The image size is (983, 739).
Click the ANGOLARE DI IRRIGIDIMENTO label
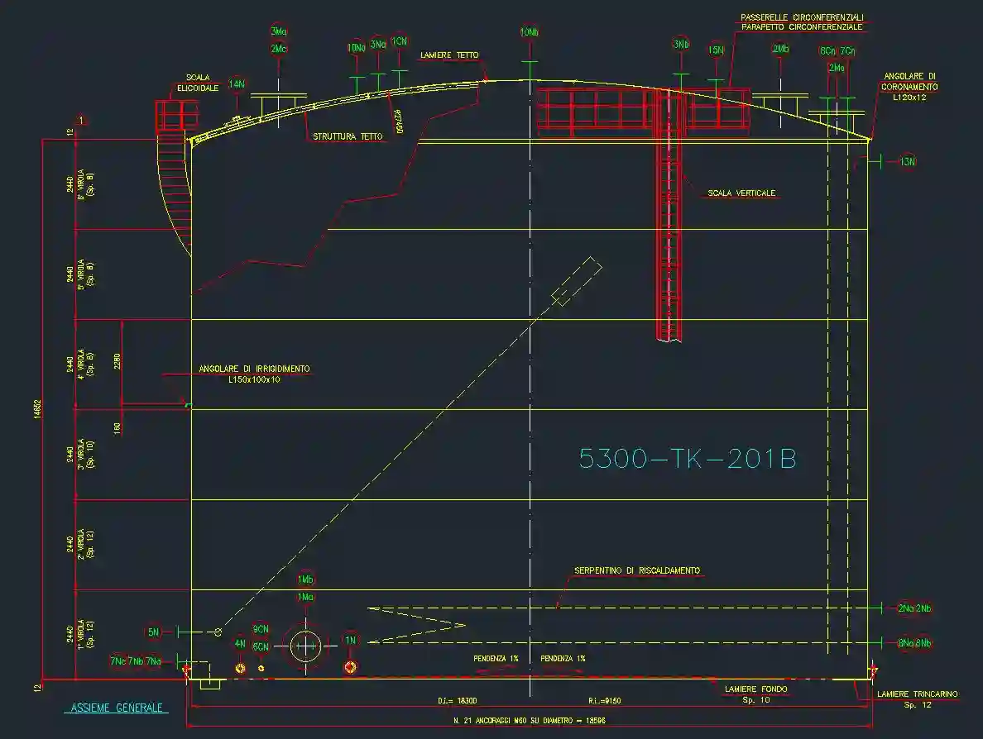(x=254, y=369)
